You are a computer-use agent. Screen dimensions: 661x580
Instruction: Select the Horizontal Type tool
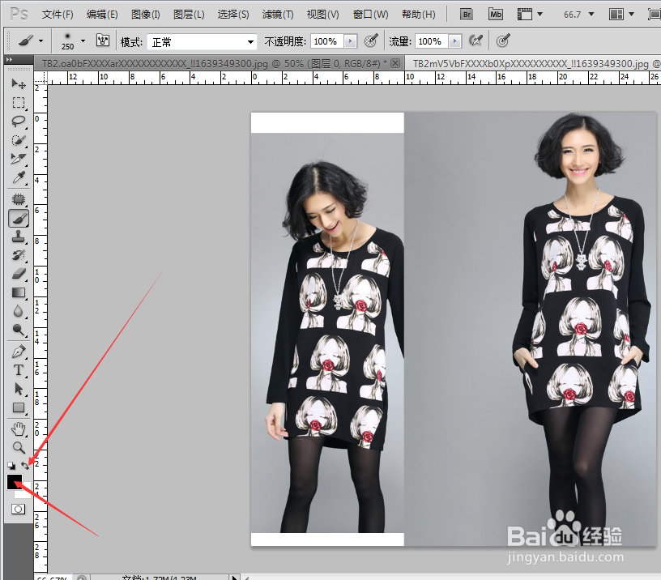coord(18,370)
